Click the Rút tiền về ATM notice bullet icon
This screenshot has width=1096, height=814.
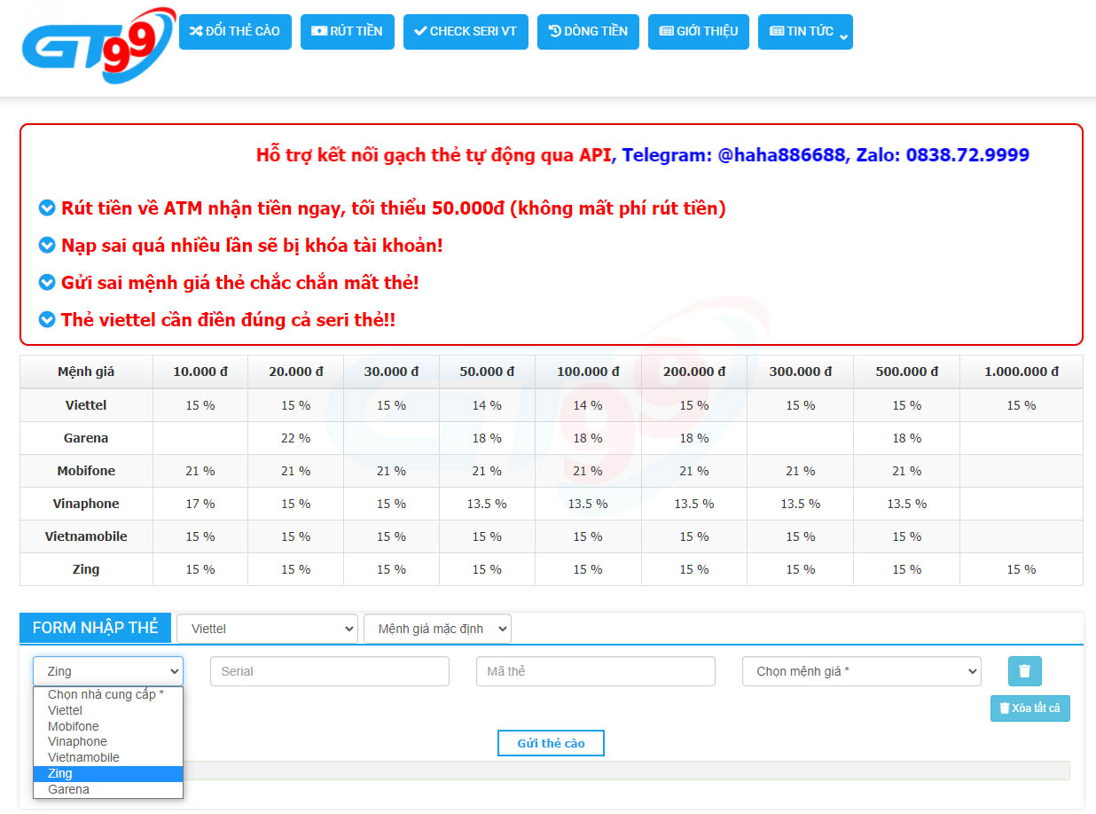coord(47,208)
